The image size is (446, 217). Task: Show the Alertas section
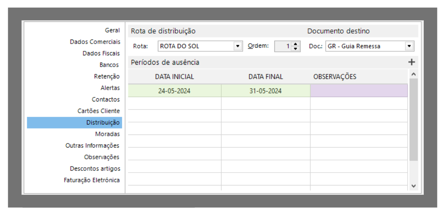[x=110, y=88]
